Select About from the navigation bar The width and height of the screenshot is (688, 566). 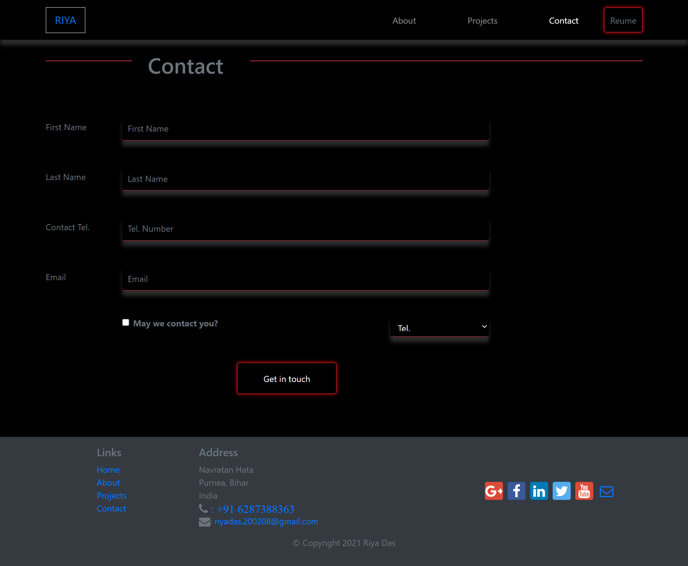[404, 20]
